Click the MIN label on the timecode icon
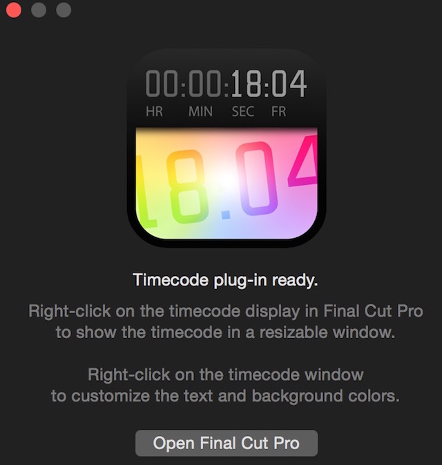442x465 pixels. click(201, 112)
